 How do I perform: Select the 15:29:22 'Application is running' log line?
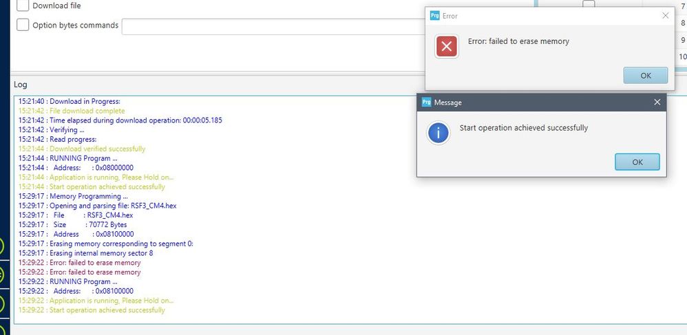coord(96,301)
